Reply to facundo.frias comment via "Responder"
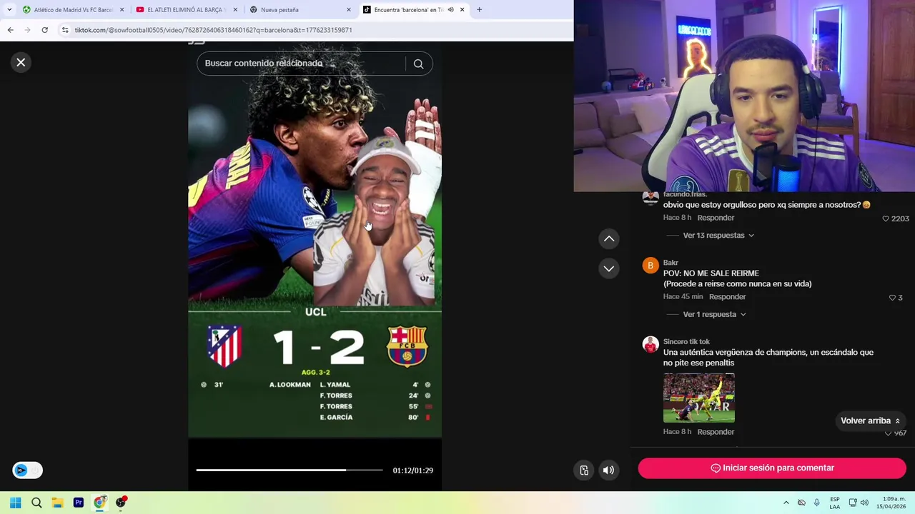 pyautogui.click(x=716, y=218)
